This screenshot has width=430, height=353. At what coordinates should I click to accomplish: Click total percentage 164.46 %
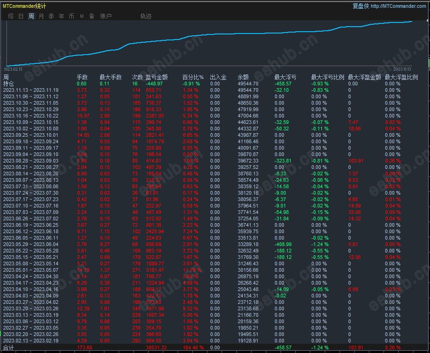(x=193, y=347)
